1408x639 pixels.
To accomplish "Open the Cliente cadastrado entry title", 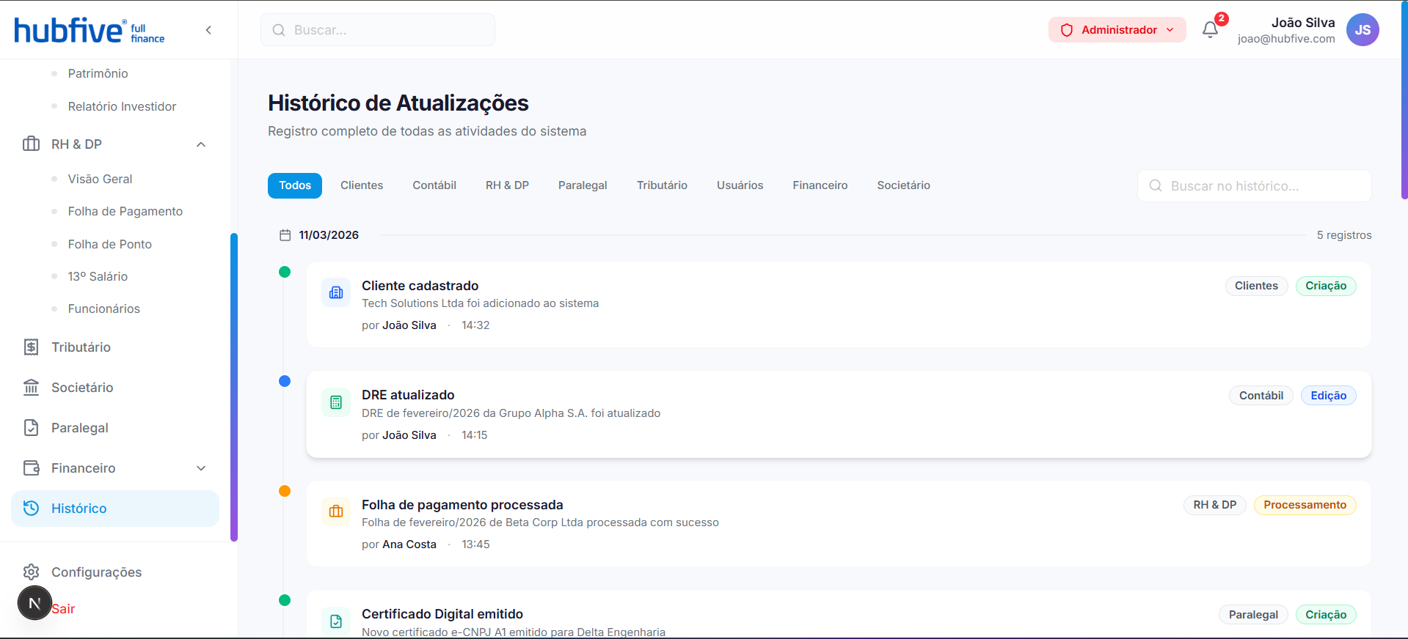I will click(x=420, y=286).
